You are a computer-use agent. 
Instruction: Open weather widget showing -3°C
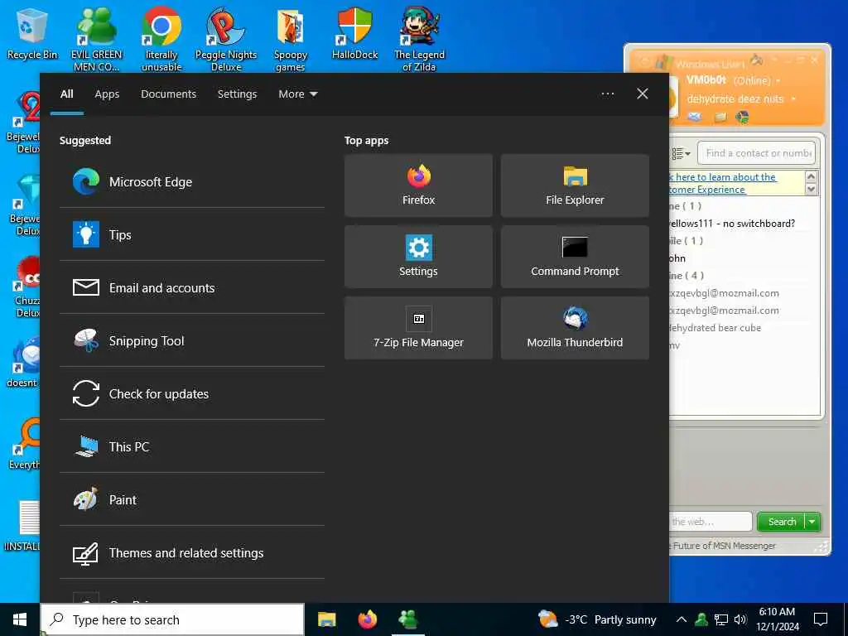click(597, 619)
